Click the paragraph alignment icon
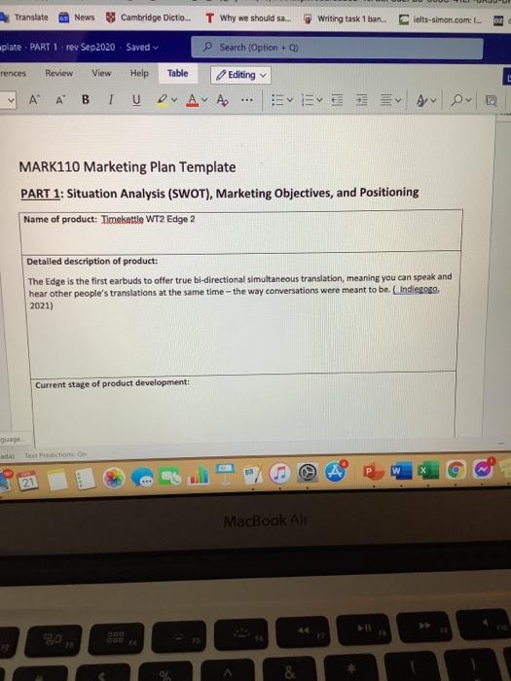Image resolution: width=511 pixels, height=681 pixels. (385, 101)
